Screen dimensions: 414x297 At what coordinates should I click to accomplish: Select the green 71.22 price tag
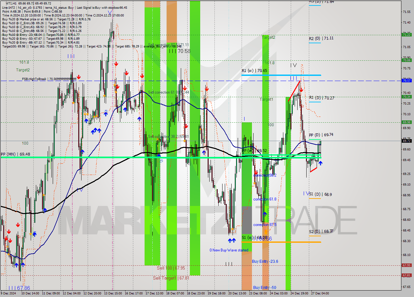coord(407,35)
